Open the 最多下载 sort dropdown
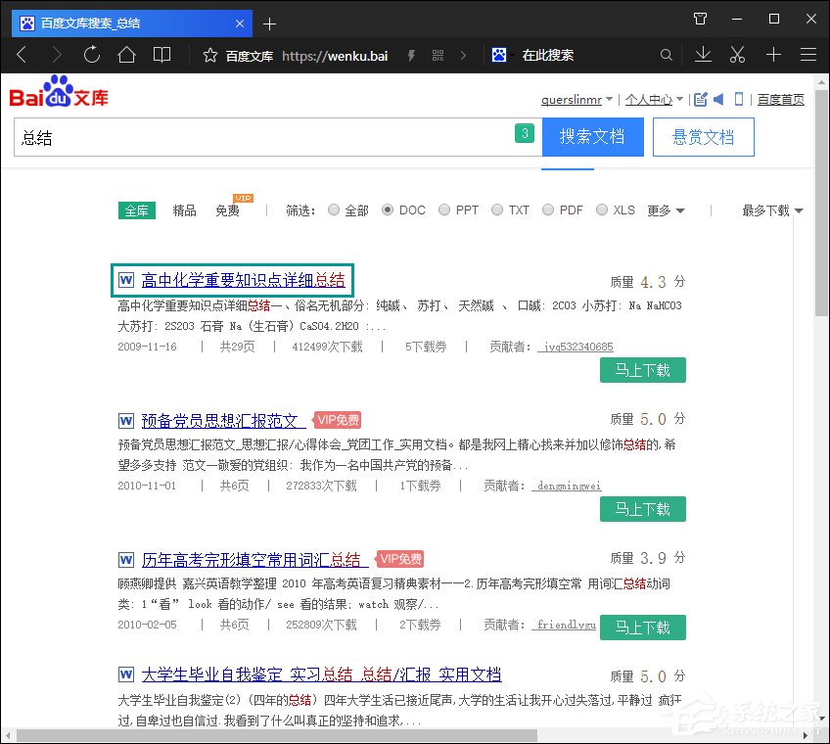Image resolution: width=830 pixels, height=744 pixels. 769,209
